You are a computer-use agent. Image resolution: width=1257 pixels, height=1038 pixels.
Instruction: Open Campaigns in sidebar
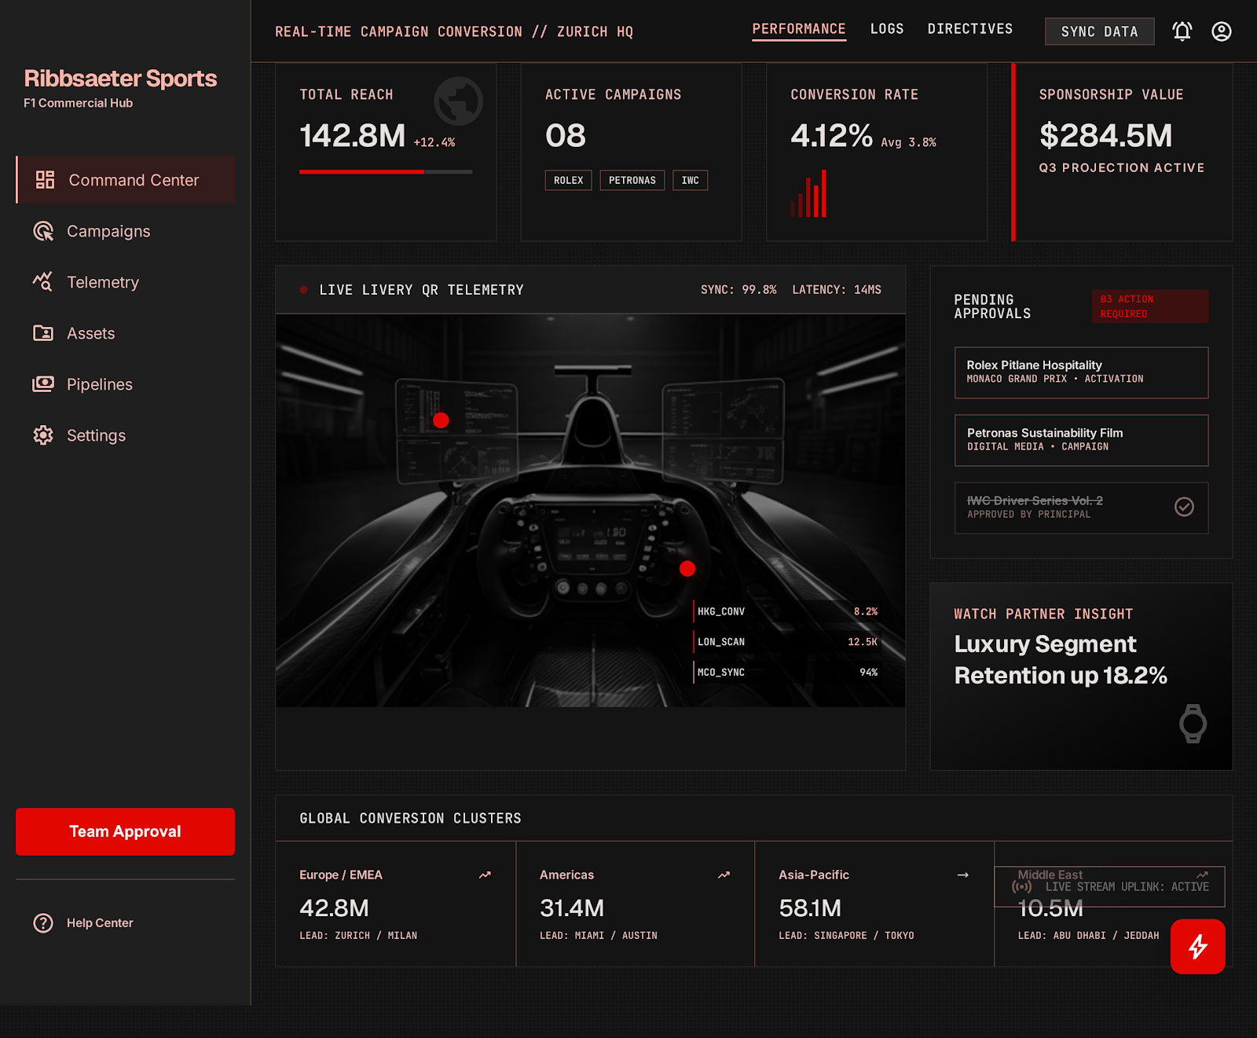(126, 231)
